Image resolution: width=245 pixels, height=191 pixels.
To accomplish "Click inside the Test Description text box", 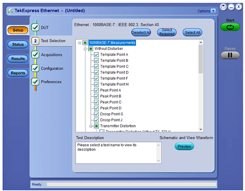I will [118, 153].
